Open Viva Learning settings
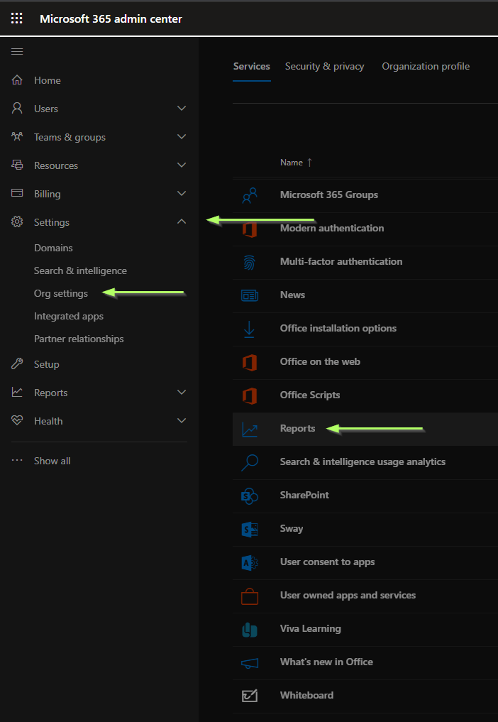 click(311, 628)
